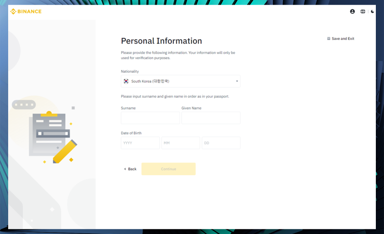Click the South Korea flag icon

[126, 81]
